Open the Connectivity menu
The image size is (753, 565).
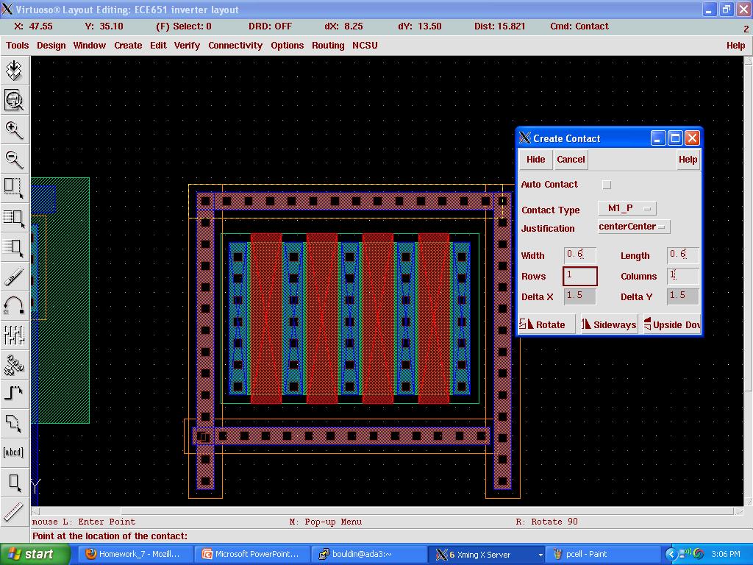point(235,45)
